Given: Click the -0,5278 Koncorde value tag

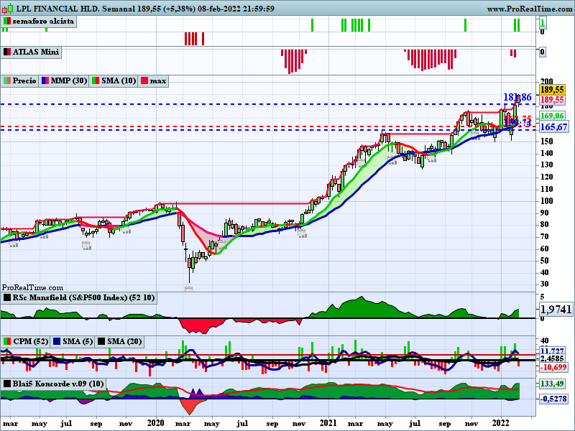Looking at the screenshot, I should [553, 399].
